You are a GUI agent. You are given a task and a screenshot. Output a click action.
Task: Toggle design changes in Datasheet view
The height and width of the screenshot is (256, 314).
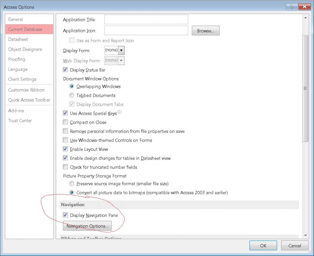click(x=65, y=158)
